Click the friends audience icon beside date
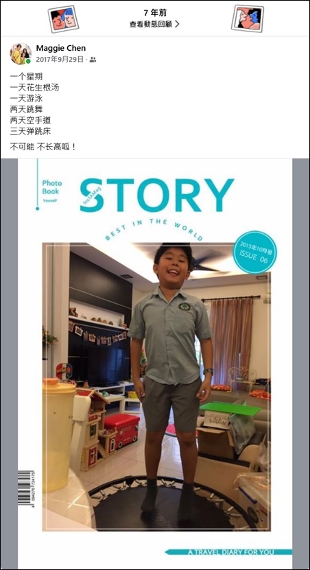This screenshot has height=570, width=310. coord(93,59)
